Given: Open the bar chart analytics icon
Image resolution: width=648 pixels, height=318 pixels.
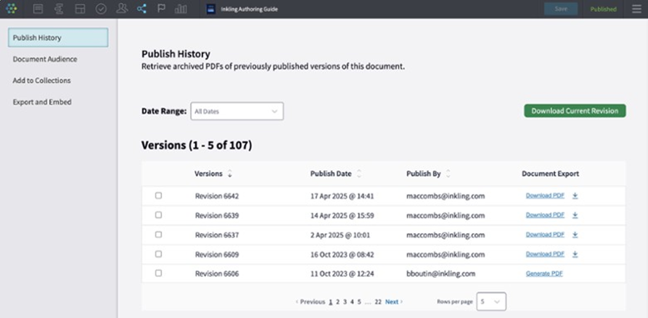Looking at the screenshot, I should pos(181,9).
